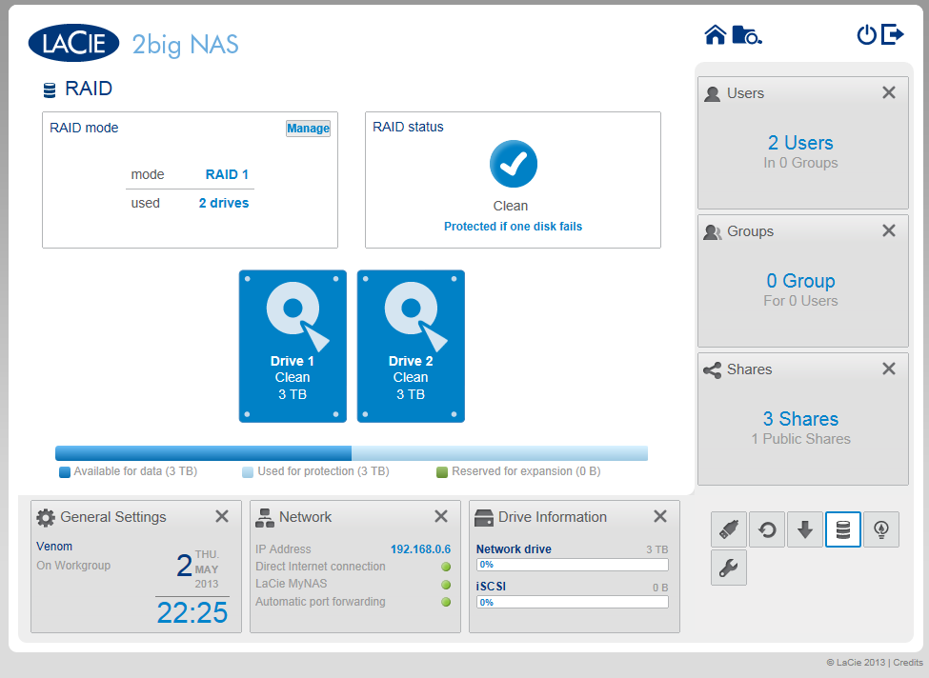Close the Drive Information widget
The height and width of the screenshot is (678, 929).
pos(660,516)
